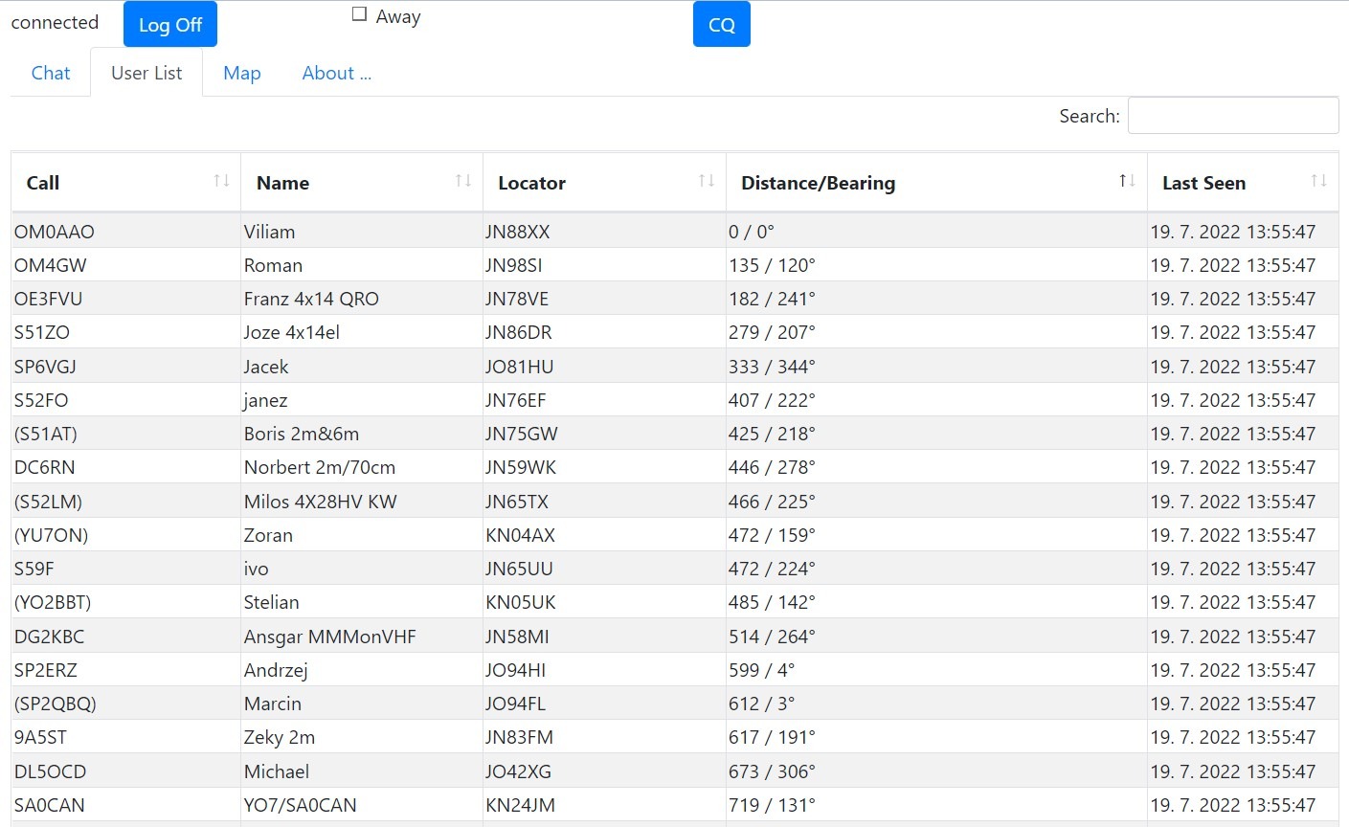This screenshot has width=1349, height=827.
Task: Select call sign (YO2BBT)
Action: click(53, 602)
